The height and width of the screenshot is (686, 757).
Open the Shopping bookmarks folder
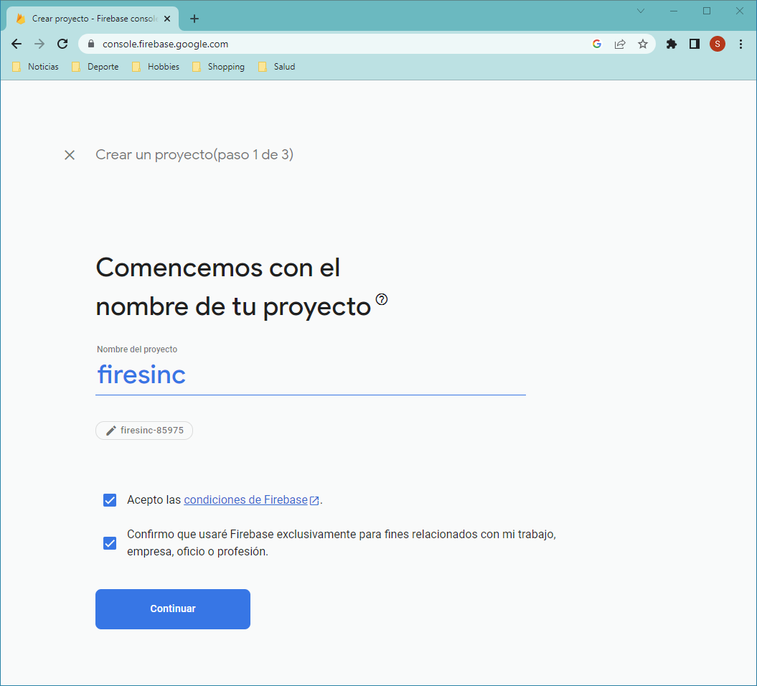218,67
